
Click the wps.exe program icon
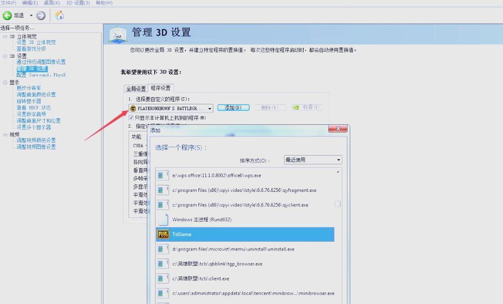[x=163, y=175]
